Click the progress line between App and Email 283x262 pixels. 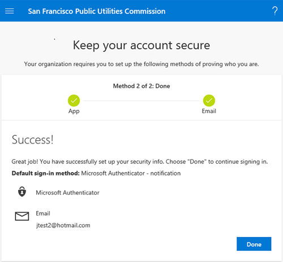(x=141, y=101)
